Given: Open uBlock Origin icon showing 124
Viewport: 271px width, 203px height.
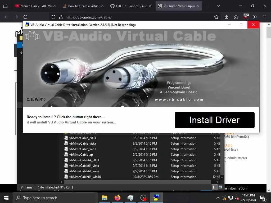Looking at the screenshot, I should click(x=246, y=16).
